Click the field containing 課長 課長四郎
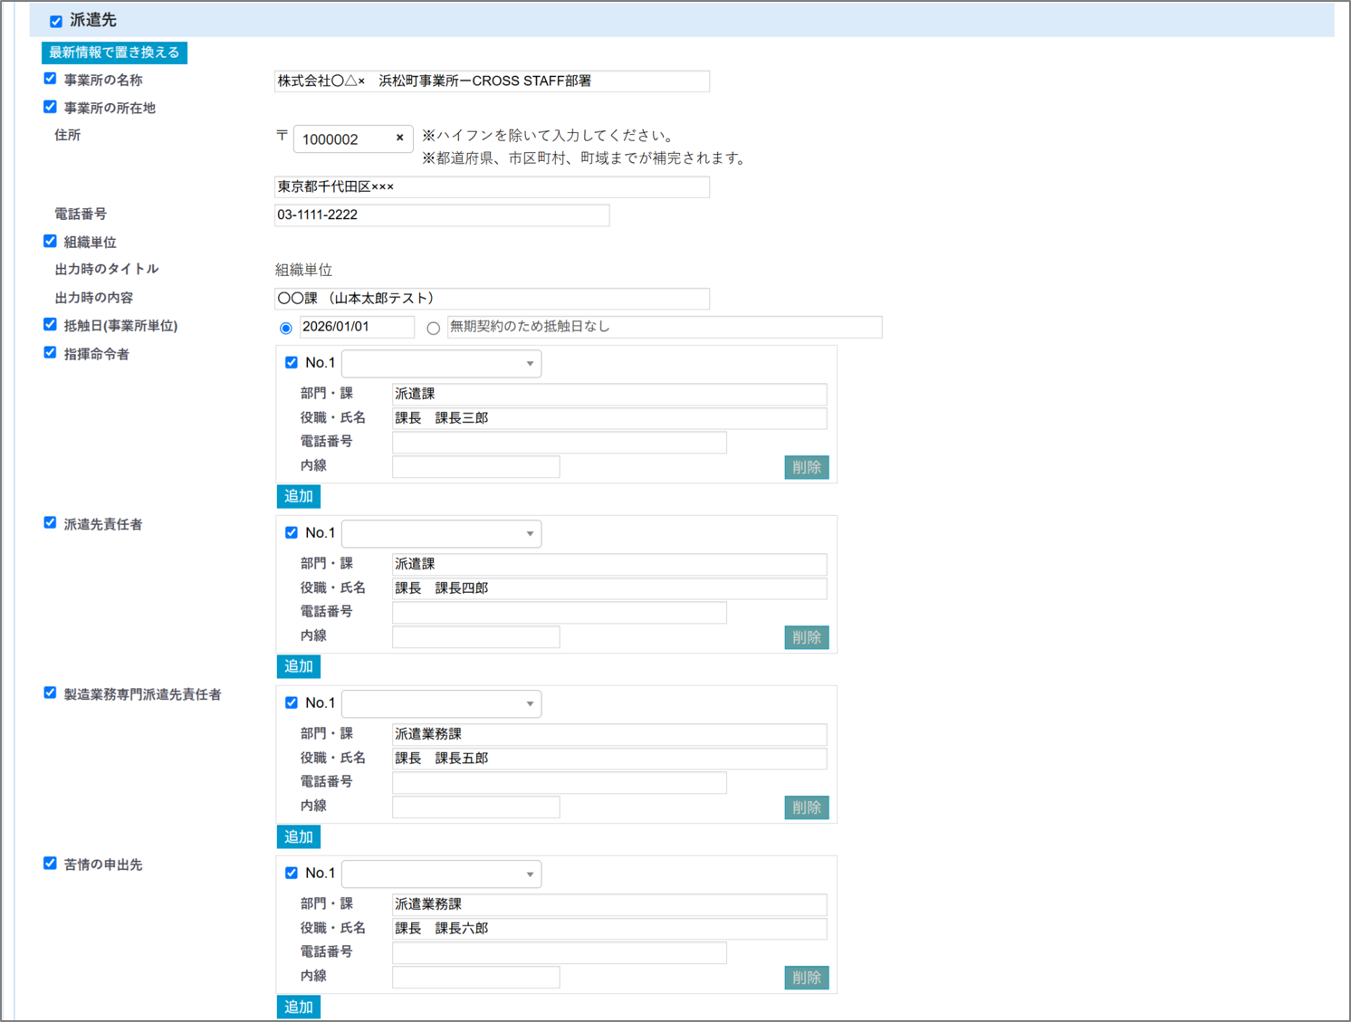The width and height of the screenshot is (1351, 1022). click(609, 588)
